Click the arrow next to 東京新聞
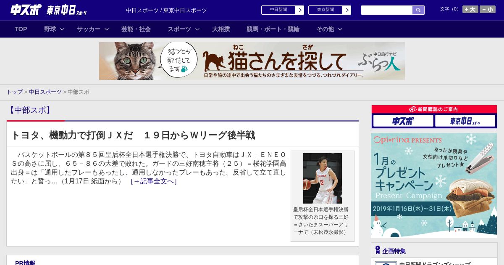The image size is (504, 265). (x=346, y=10)
